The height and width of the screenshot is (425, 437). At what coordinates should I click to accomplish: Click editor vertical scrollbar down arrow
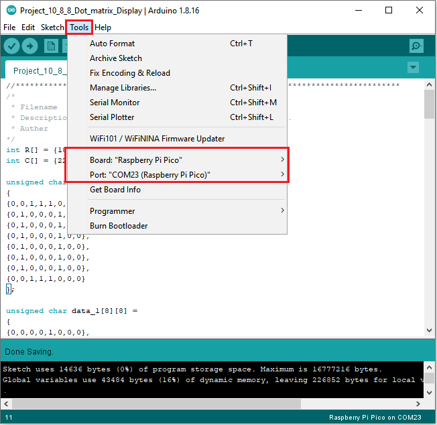[429, 330]
